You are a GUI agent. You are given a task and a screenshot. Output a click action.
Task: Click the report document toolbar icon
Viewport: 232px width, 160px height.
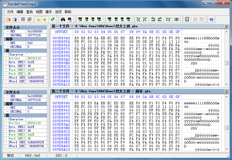point(187,19)
